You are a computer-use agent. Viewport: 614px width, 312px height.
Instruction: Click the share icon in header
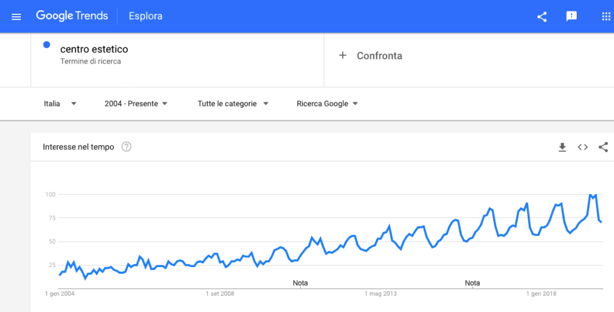542,17
